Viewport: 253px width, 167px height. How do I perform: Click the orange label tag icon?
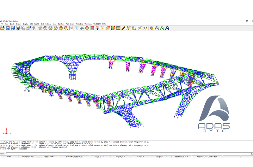pos(108,28)
